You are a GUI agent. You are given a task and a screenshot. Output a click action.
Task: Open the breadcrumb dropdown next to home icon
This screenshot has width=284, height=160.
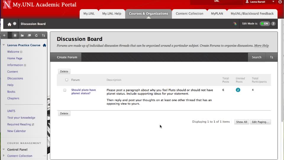click(15, 24)
